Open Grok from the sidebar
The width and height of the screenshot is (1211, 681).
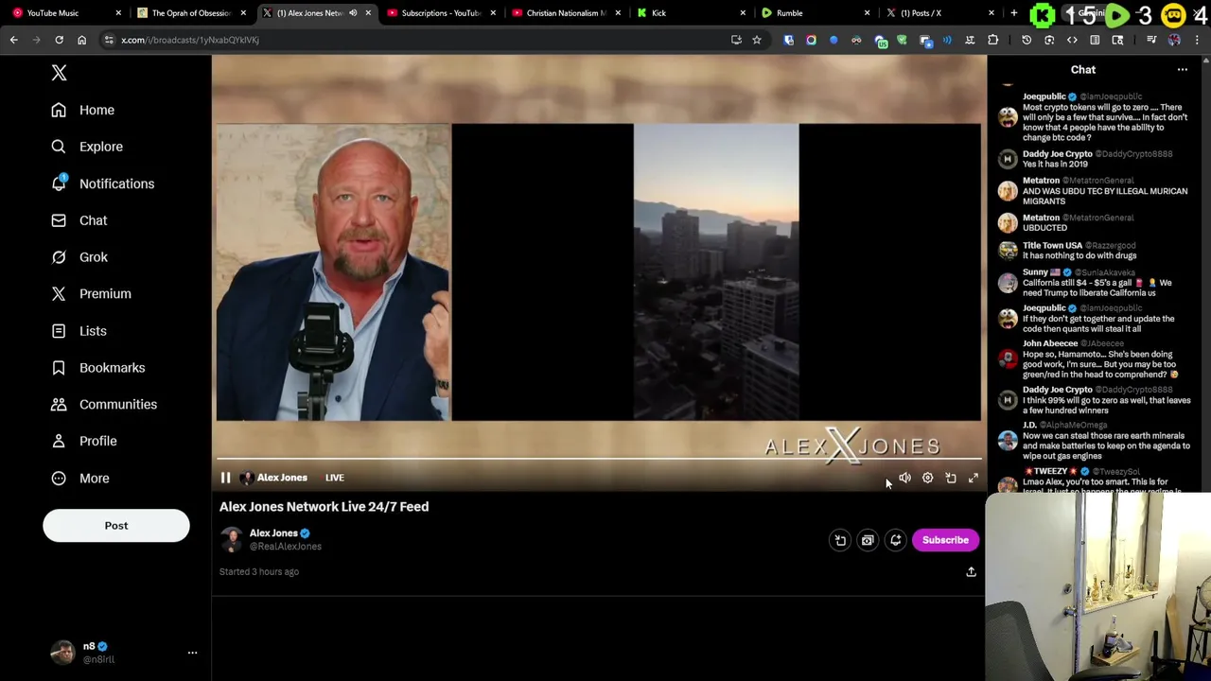pyautogui.click(x=79, y=257)
